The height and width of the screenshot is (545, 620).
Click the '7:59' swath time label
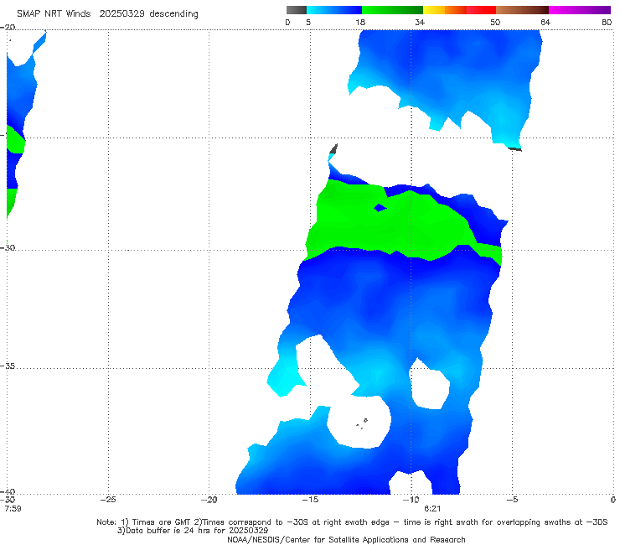point(13,509)
